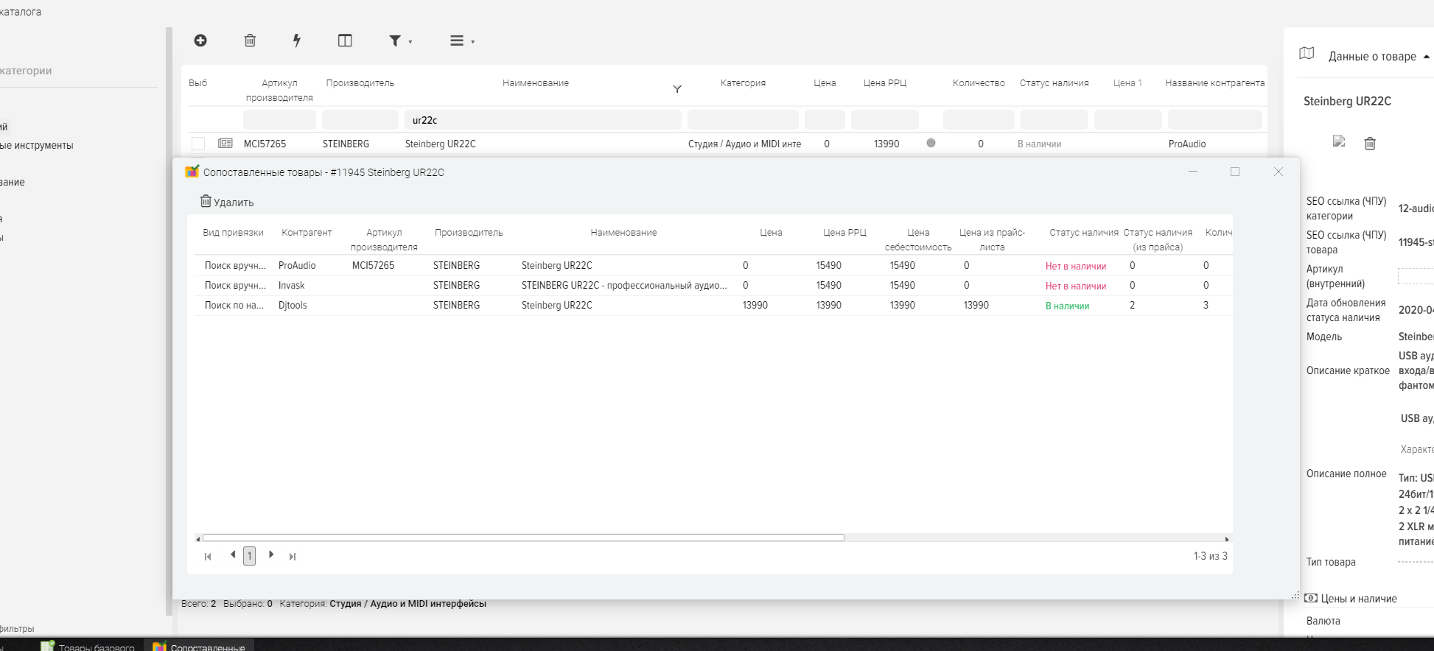Click the right arrow of the dialog scrollbar

(x=1227, y=538)
